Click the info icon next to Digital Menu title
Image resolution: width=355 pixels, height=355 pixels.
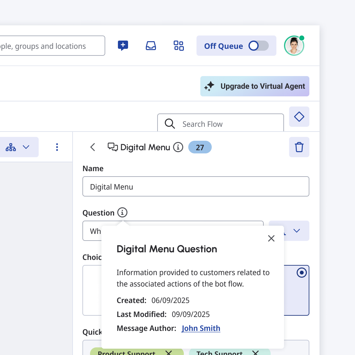(x=178, y=147)
